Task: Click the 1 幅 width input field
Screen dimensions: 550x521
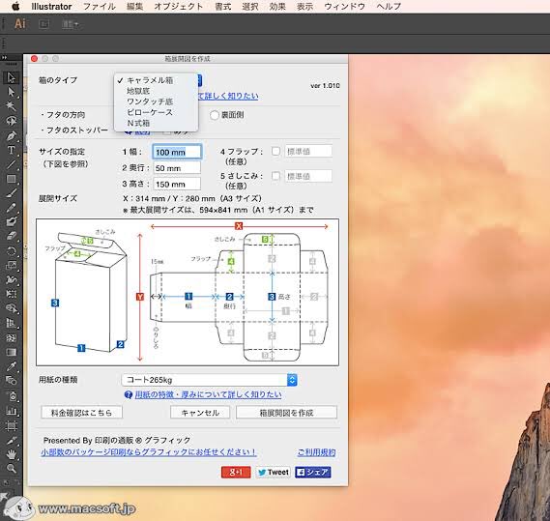Action: click(177, 152)
